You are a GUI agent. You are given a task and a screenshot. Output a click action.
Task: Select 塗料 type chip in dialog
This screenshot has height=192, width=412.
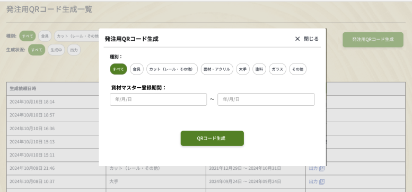pyautogui.click(x=259, y=69)
